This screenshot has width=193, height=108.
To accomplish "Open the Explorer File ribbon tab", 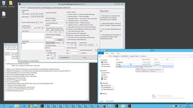I will point(101,53).
